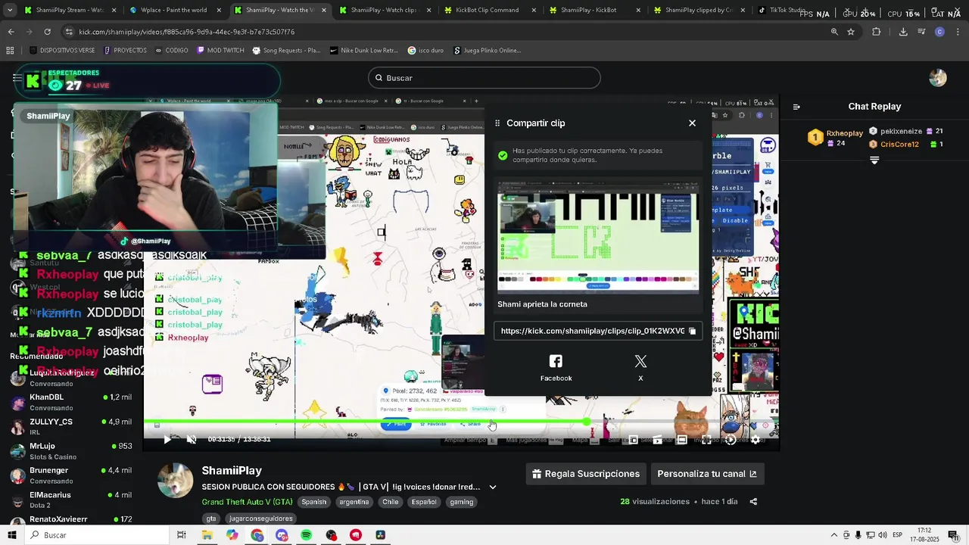Go back with browser back arrow
Image resolution: width=969 pixels, height=545 pixels.
[11, 32]
